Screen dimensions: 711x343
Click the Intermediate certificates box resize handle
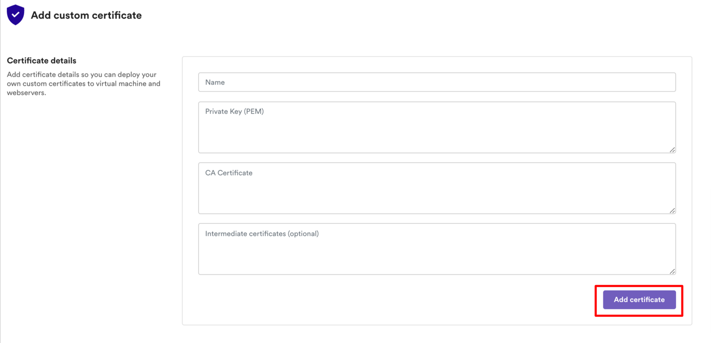672,272
